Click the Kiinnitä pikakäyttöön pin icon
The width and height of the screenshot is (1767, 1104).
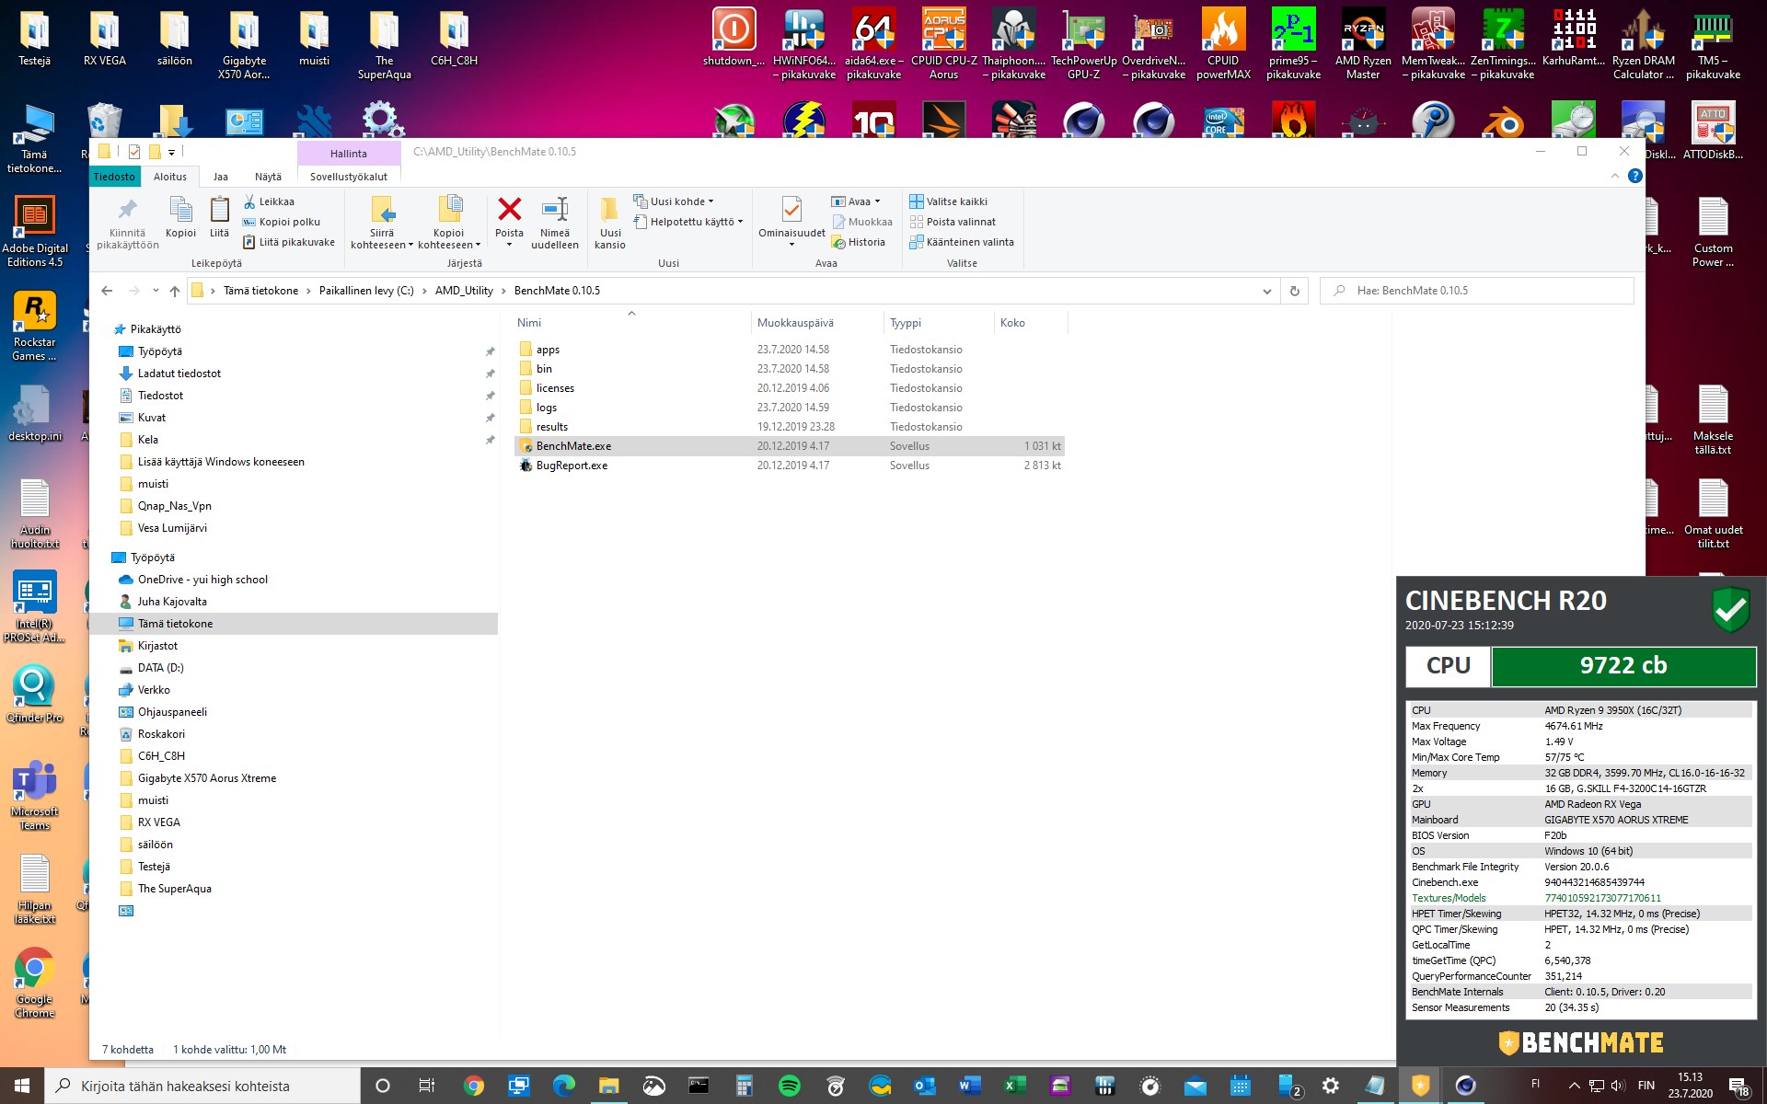(x=127, y=210)
